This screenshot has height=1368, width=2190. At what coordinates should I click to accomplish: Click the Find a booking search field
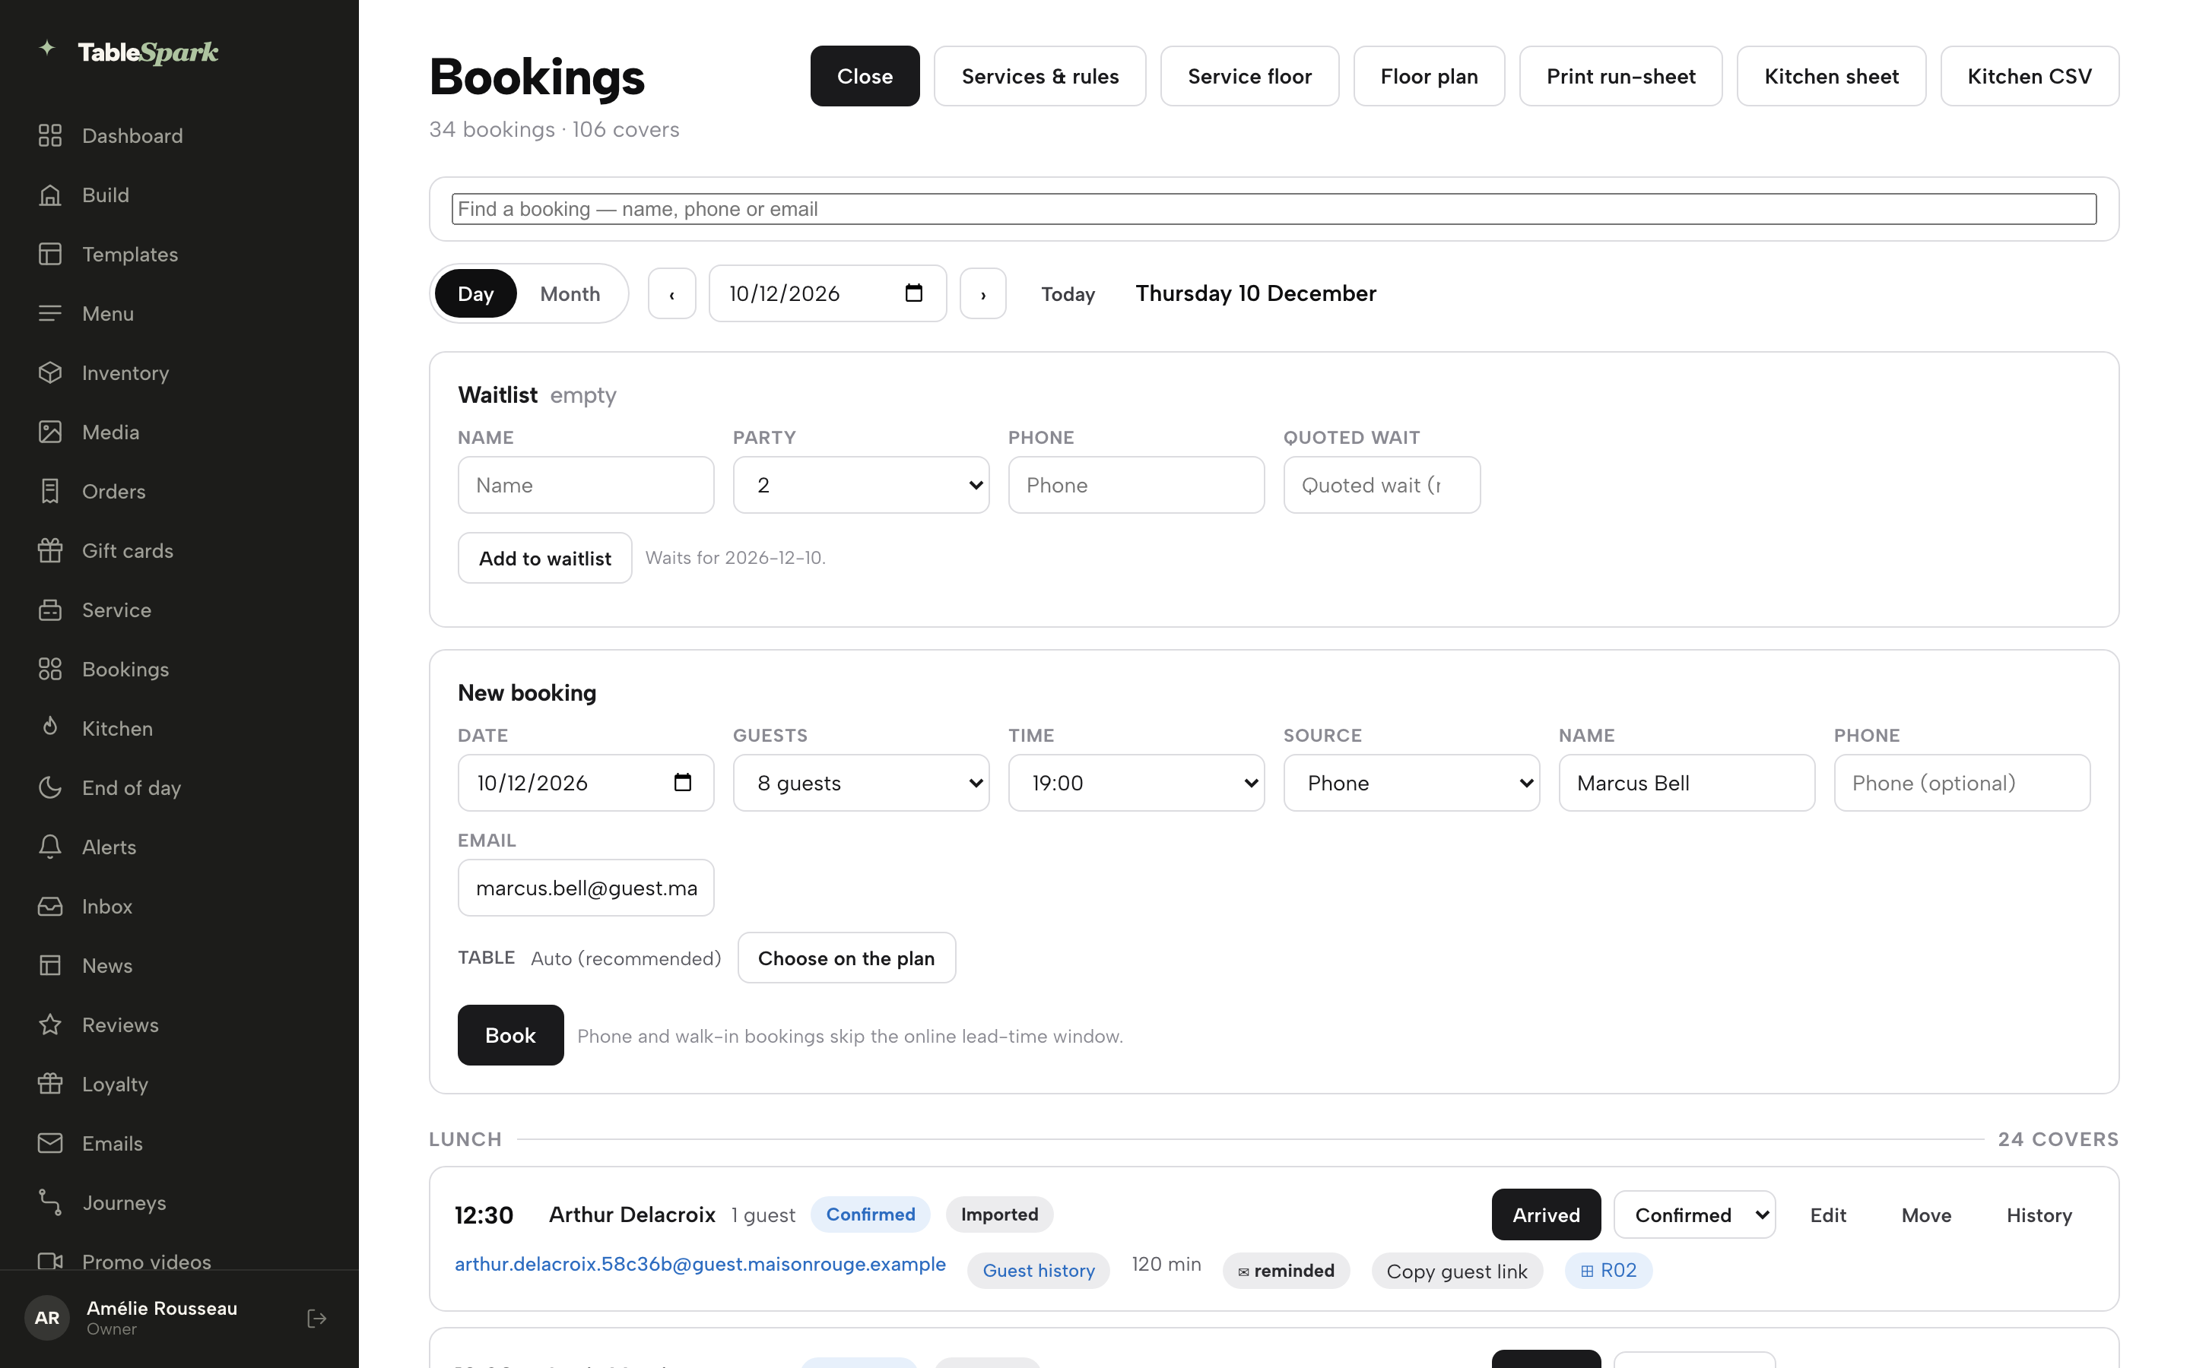(1273, 209)
